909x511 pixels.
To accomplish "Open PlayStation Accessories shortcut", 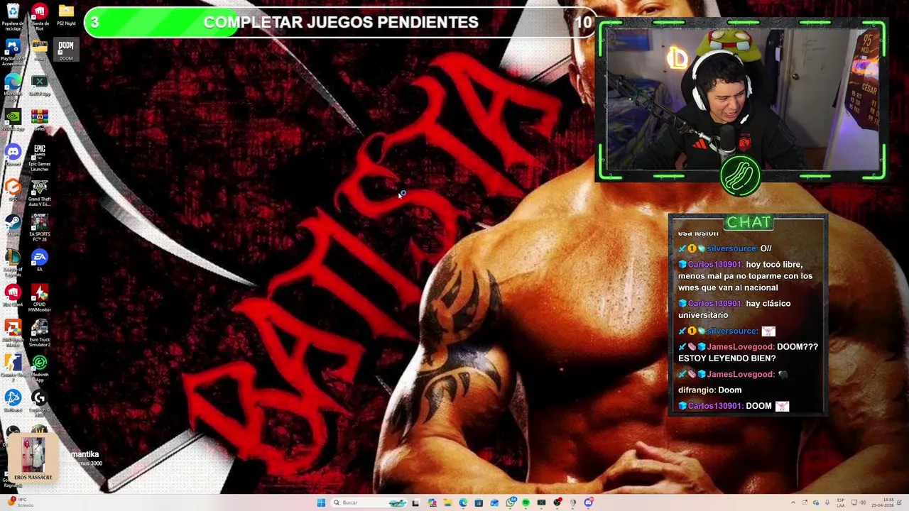I will [13, 53].
